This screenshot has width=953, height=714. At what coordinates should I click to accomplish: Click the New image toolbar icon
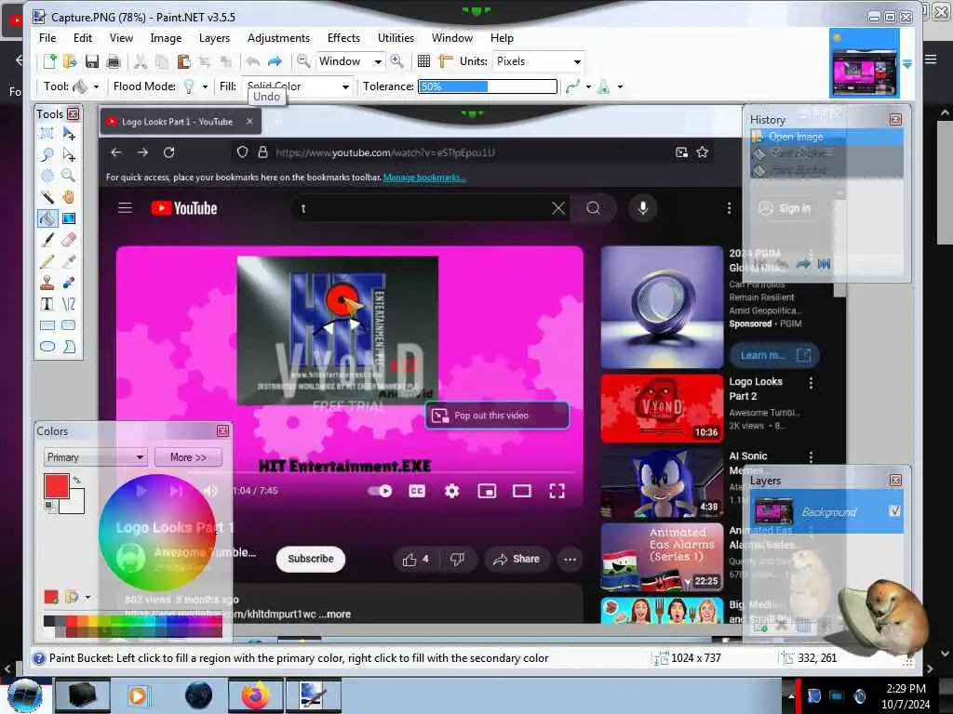[50, 61]
